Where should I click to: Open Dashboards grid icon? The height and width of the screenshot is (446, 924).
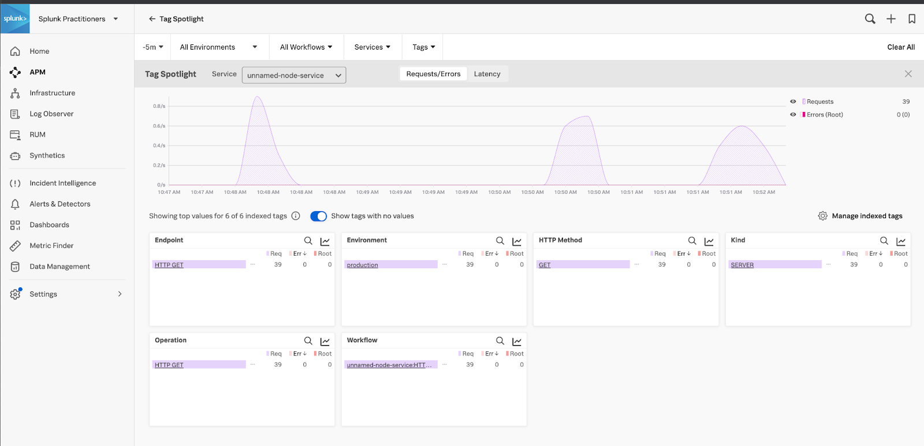pos(16,225)
